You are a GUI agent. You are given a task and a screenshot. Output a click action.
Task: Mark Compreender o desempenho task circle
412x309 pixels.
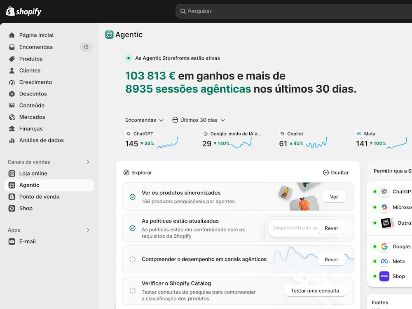(x=133, y=260)
